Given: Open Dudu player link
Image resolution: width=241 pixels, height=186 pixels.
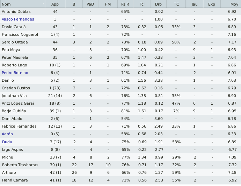Looking at the screenshot, I should click(x=7, y=142).
